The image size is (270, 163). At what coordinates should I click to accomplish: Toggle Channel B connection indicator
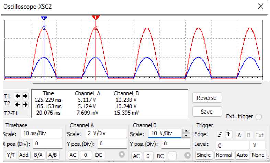pyautogui.click(x=187, y=155)
